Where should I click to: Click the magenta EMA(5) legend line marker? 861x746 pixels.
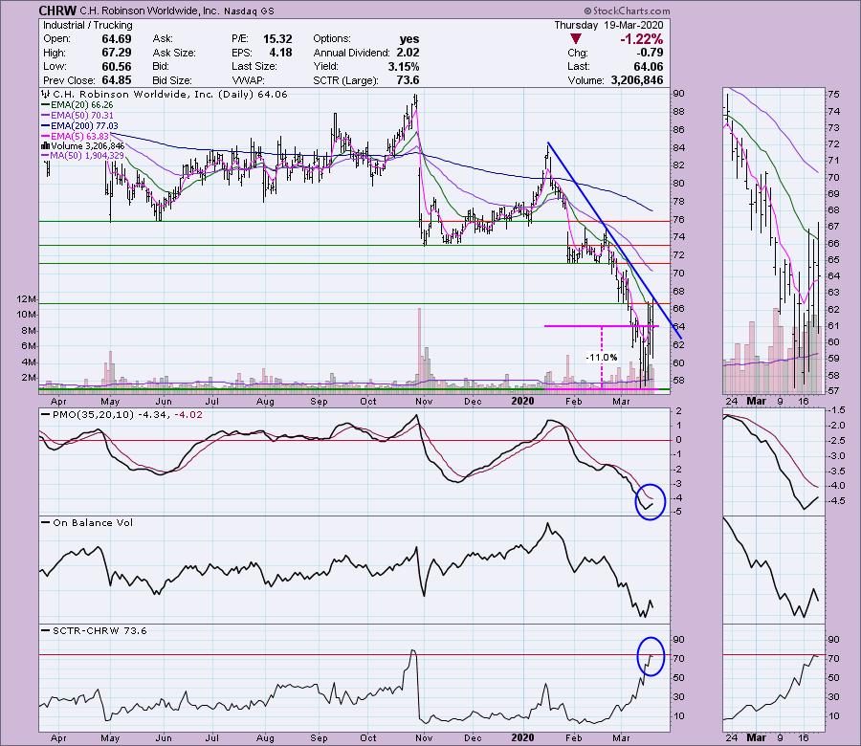click(x=46, y=136)
